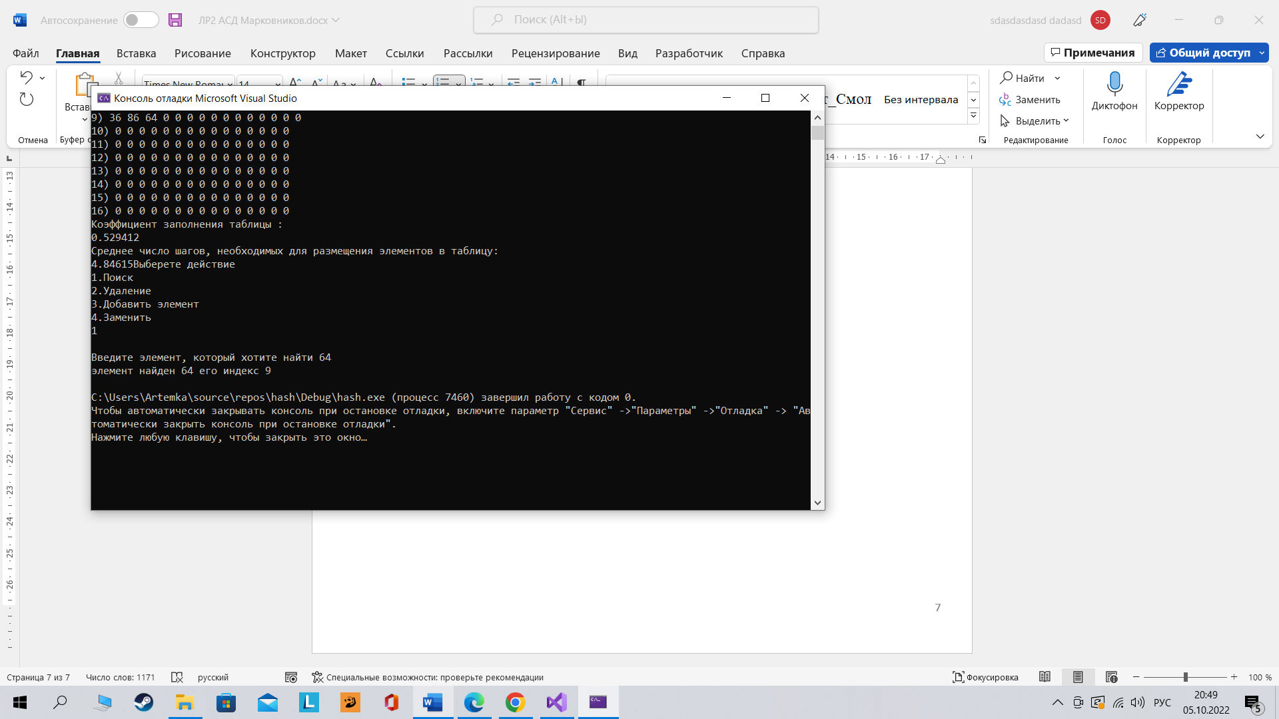Screen dimensions: 1279x719
Task: Open Общий доступ dropdown arrow
Action: click(1262, 53)
